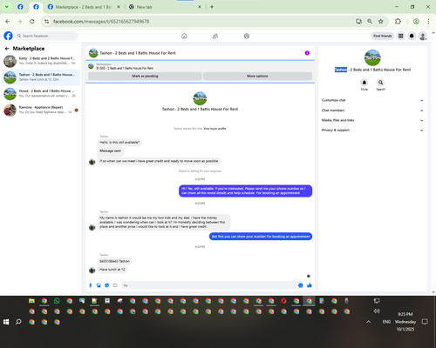Choose a GIF from the composer
The height and width of the screenshot is (348, 436).
115,285
